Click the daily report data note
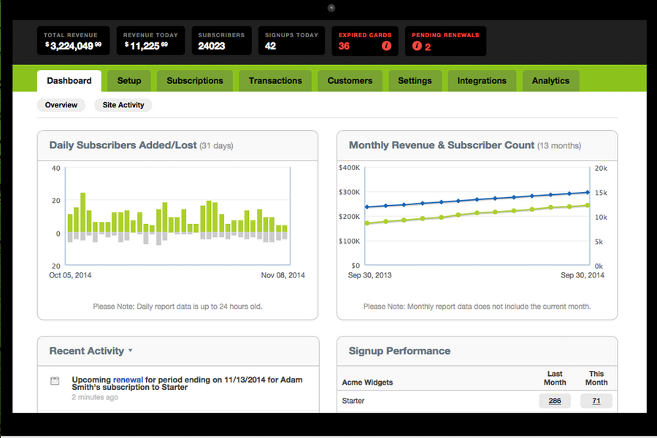 click(x=177, y=307)
